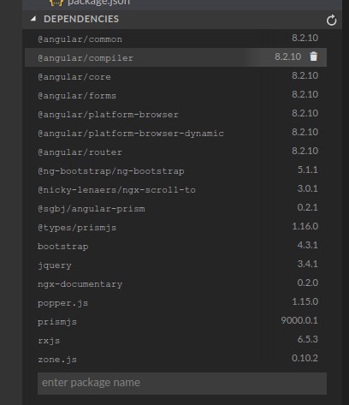The width and height of the screenshot is (349, 405).
Task: Click the ng-bootstrap version 5.1.1
Action: (308, 170)
